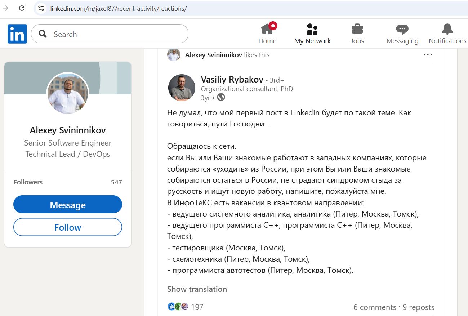Click Vasiliy Rybakov's profile photo

click(182, 88)
